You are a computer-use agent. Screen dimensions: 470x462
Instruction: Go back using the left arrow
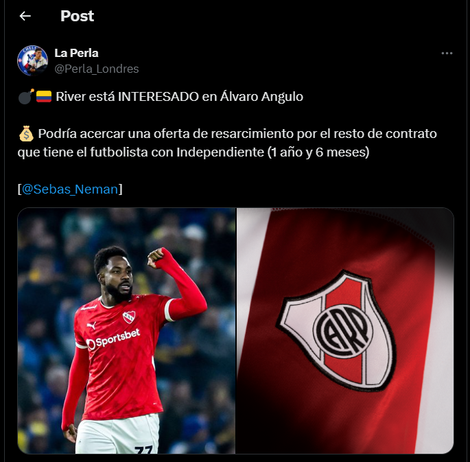(x=25, y=16)
